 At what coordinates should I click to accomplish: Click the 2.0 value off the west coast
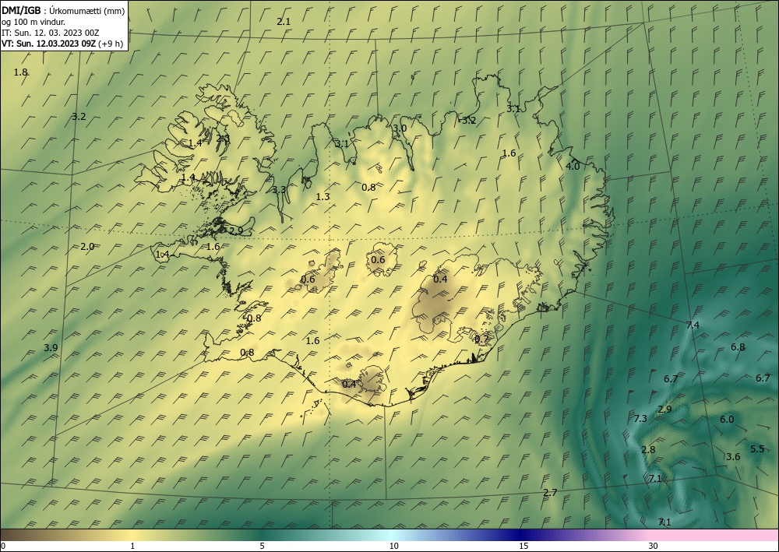[87, 247]
